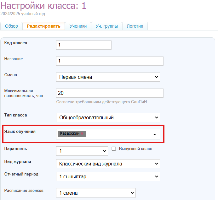
Task: Toggle the Выпускной класс checkbox
Action: point(114,149)
